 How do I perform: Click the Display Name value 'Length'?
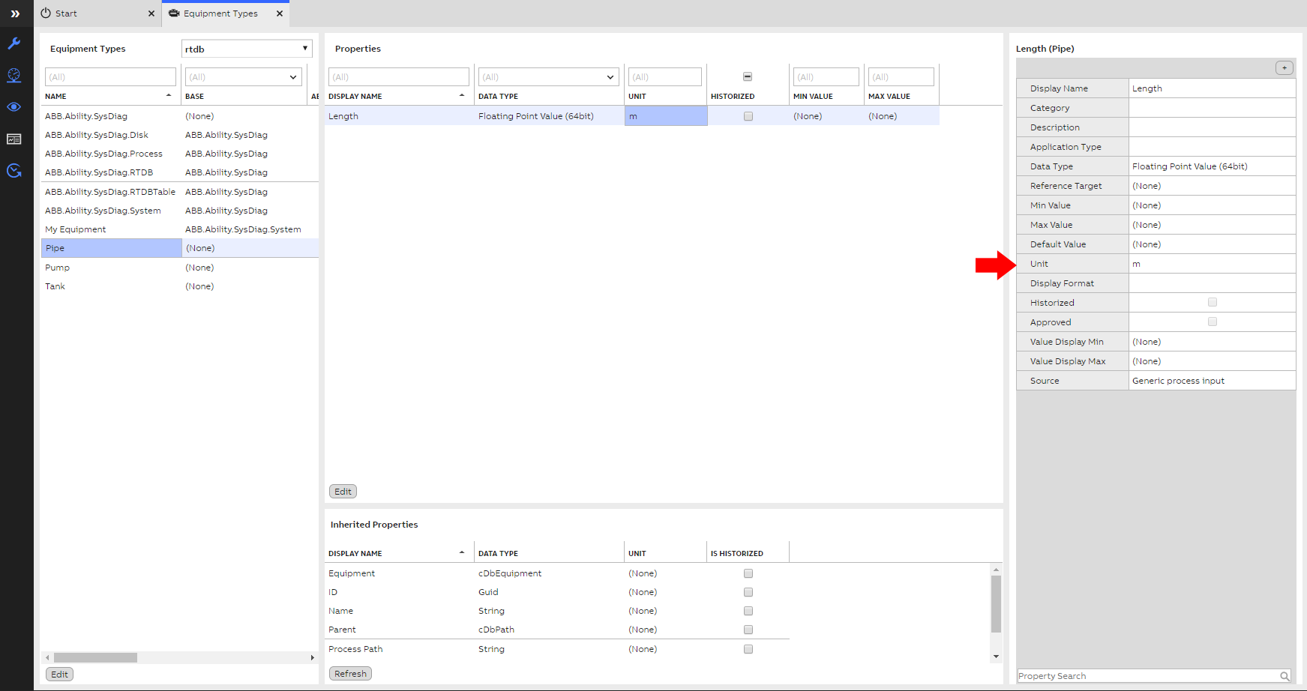(x=1212, y=88)
